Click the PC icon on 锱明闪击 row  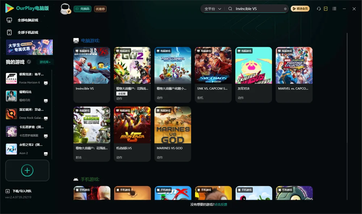(46, 101)
